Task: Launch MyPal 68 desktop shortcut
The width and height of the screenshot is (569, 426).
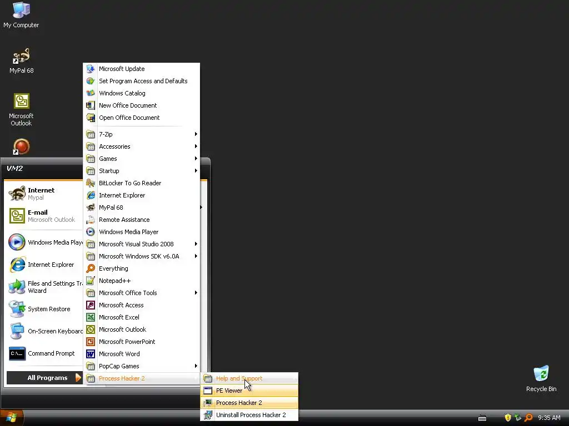Action: pyautogui.click(x=21, y=61)
